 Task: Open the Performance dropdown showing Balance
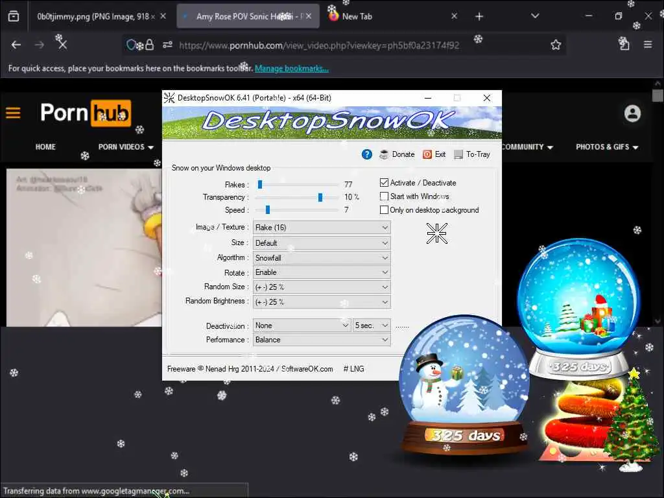pos(322,340)
